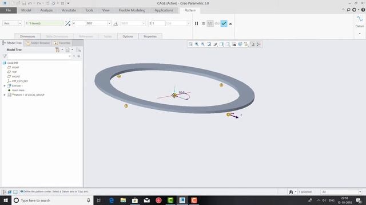Open model tree search options dropdown arrow

tap(74, 56)
